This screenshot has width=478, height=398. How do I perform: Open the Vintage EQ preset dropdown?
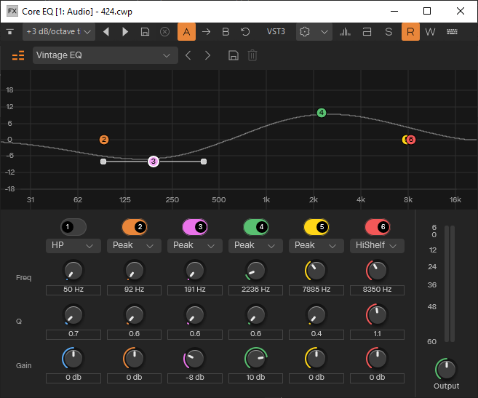[105, 55]
